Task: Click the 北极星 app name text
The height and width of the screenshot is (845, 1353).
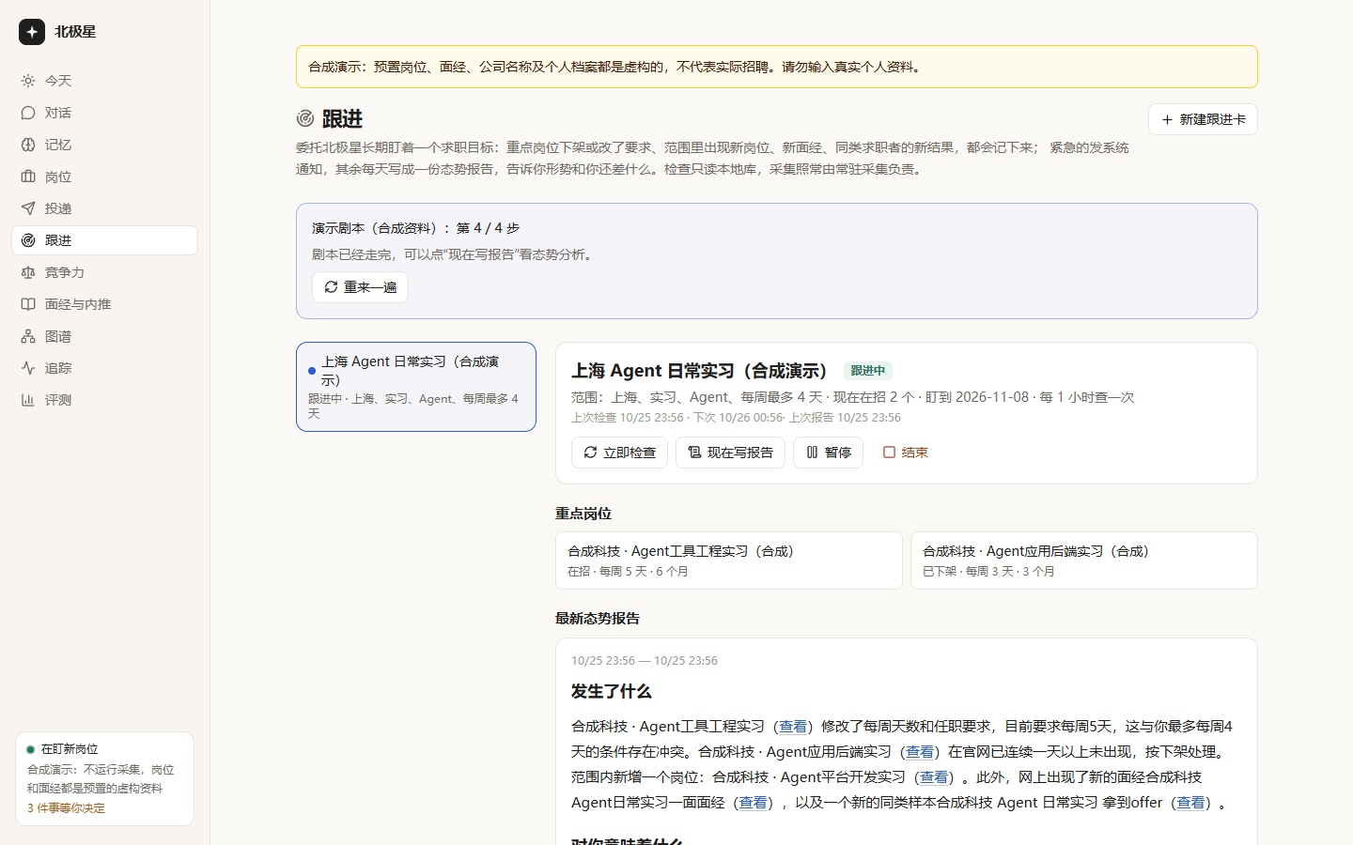Action: pyautogui.click(x=75, y=32)
